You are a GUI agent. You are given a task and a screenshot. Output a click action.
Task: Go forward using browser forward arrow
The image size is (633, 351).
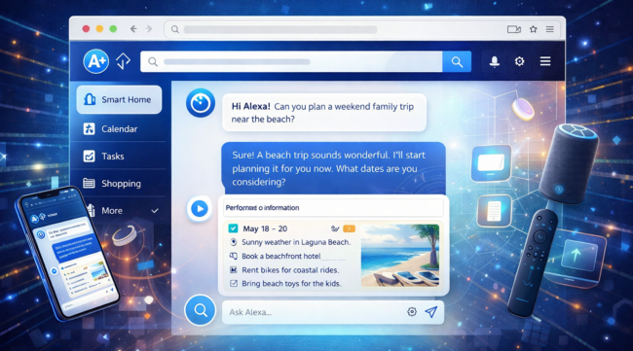(x=149, y=28)
